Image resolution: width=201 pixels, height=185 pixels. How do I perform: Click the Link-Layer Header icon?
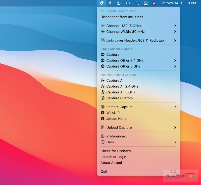point(103,40)
